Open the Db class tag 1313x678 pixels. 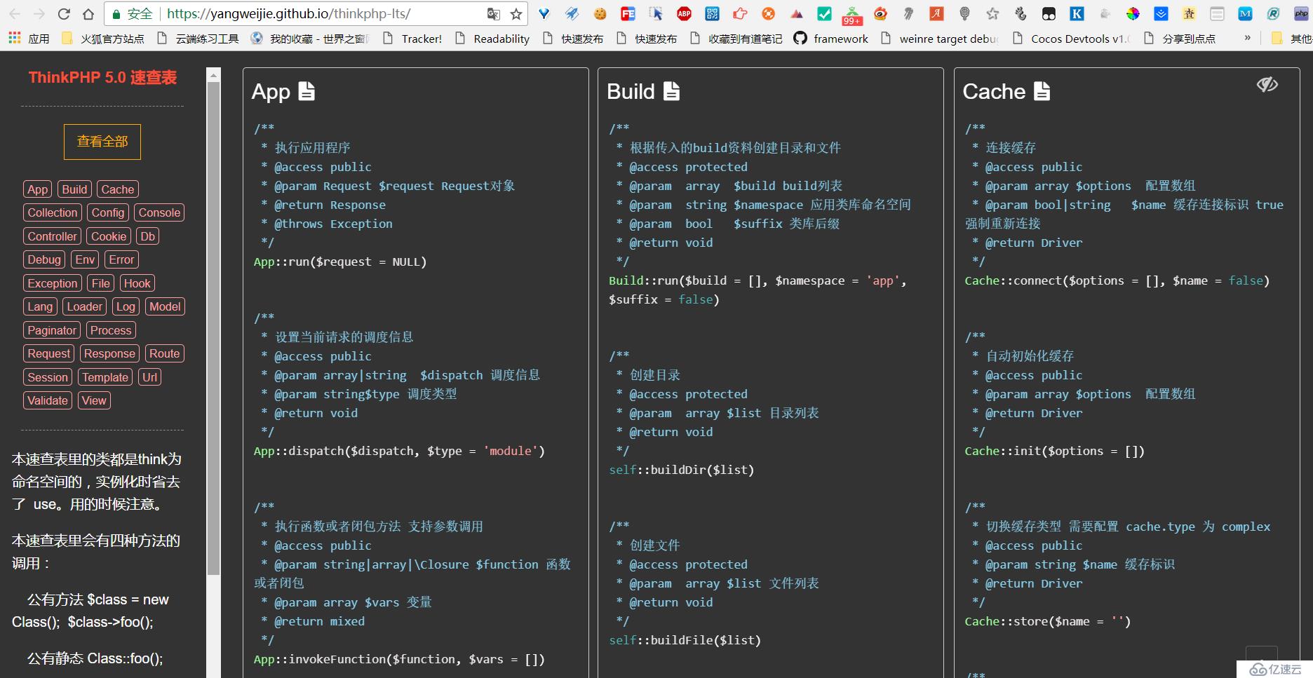tap(147, 236)
